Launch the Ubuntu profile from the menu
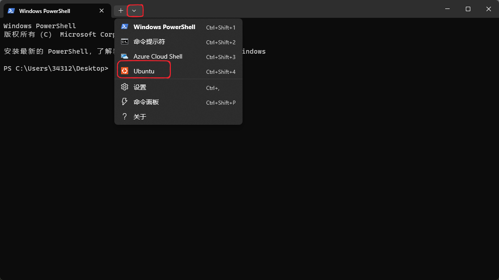Viewport: 499px width, 280px height. (x=144, y=71)
